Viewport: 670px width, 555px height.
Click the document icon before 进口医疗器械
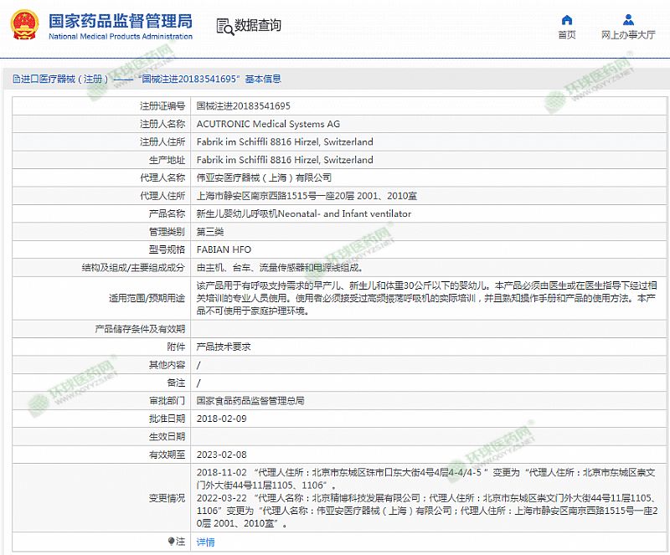coord(15,80)
